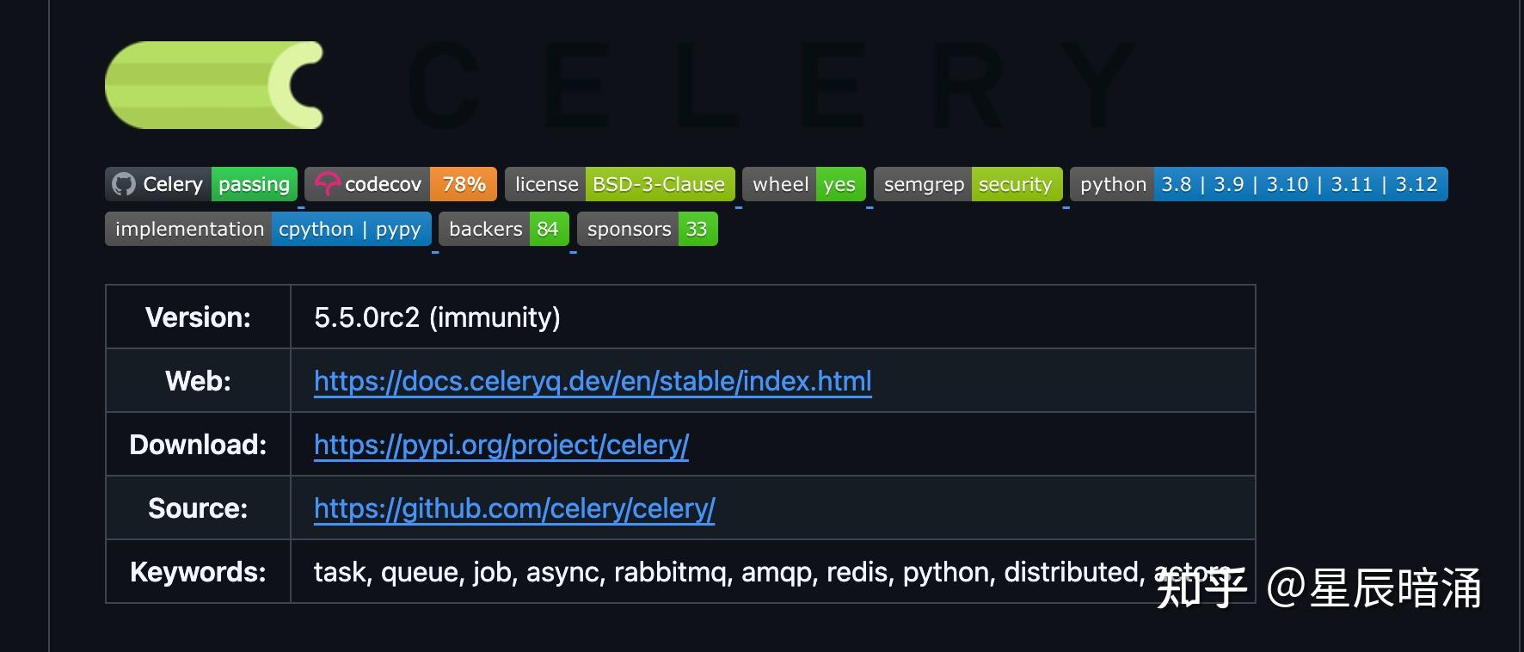Click the codecov 78% coverage badge
Screen dimensions: 1524x652
401,184
